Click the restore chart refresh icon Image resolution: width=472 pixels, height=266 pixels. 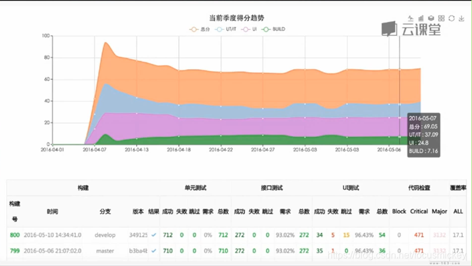coord(452,18)
